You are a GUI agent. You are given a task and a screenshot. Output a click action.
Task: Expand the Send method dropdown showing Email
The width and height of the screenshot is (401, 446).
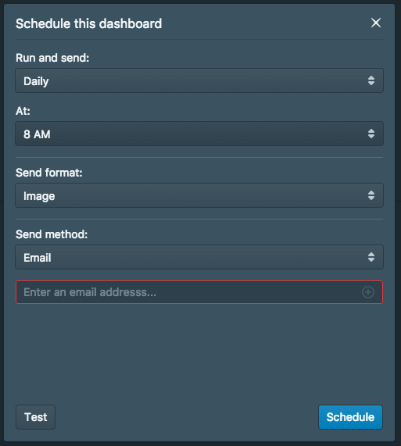199,257
